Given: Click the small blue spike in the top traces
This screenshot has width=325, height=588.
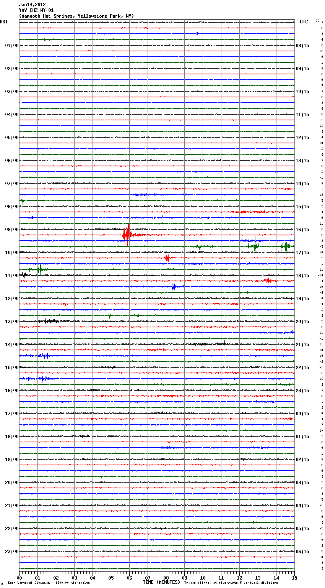Looking at the screenshot, I should coord(197,33).
